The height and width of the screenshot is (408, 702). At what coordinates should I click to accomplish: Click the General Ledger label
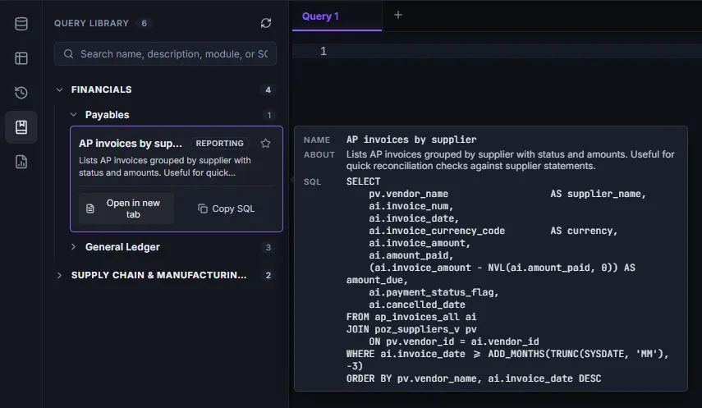122,247
